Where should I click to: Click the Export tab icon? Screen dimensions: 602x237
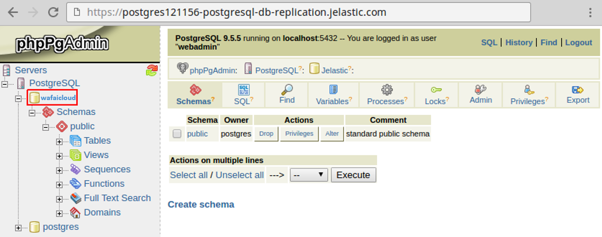pos(578,90)
